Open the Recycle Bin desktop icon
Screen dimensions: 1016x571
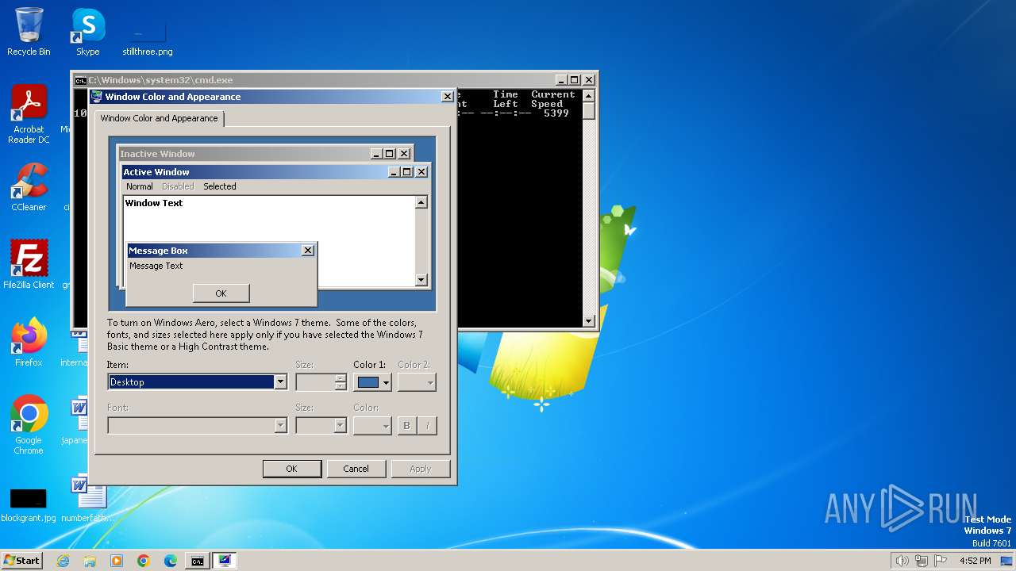pyautogui.click(x=29, y=32)
